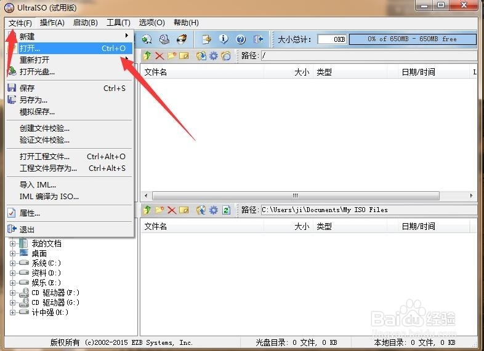Click the add files page icon in main toolbar

(x=206, y=39)
